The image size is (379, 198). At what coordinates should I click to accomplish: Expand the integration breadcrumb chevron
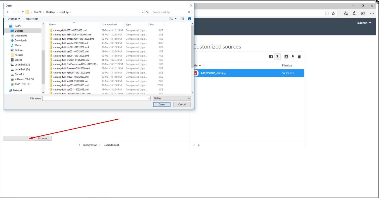[79, 145]
